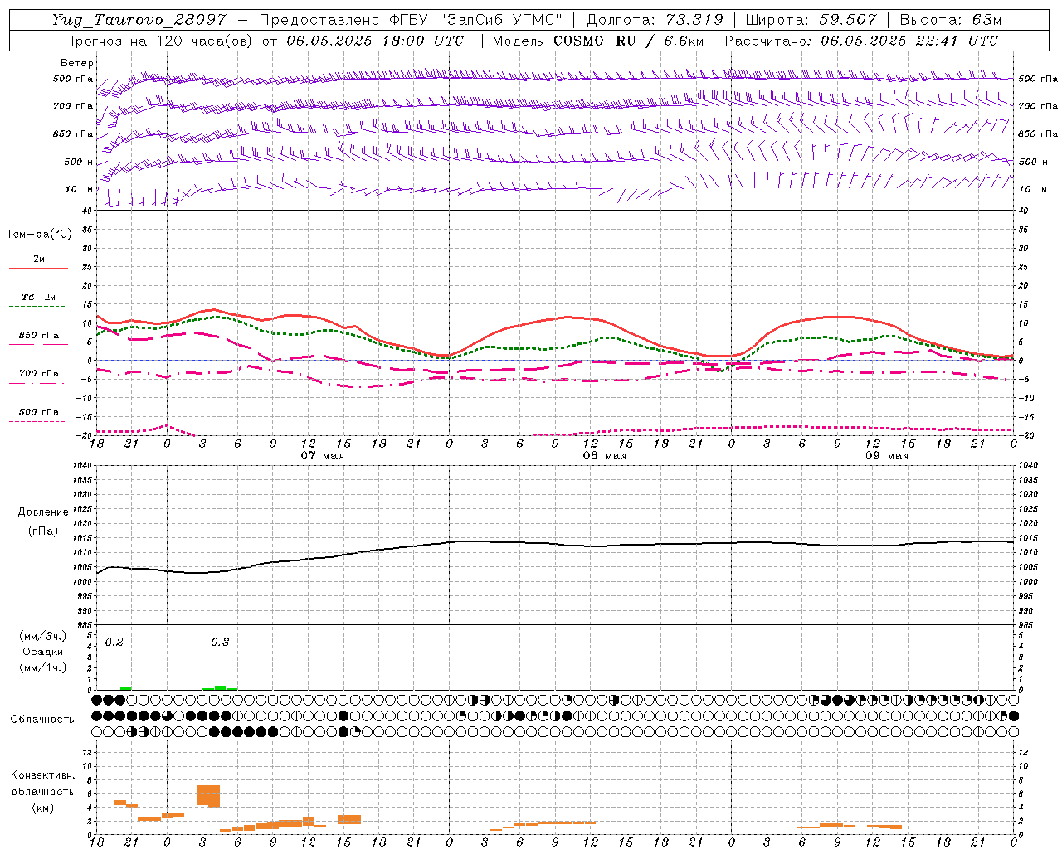Click the 'Осадки' precipitation label
The image size is (1062, 849).
pos(43,652)
